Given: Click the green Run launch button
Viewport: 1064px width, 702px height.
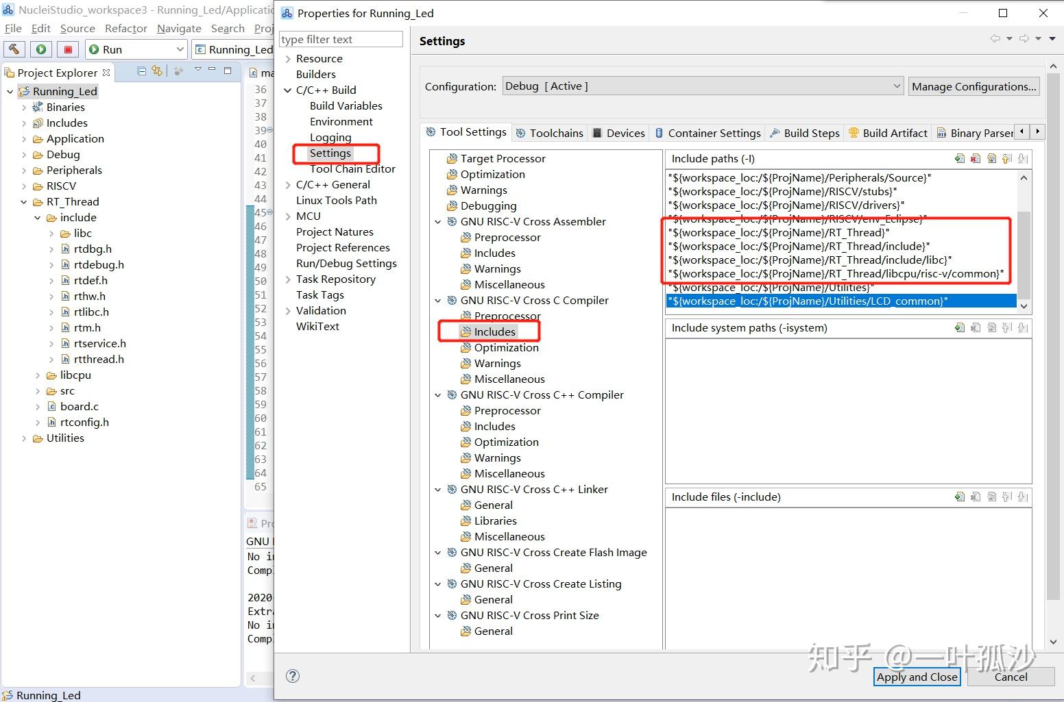Looking at the screenshot, I should [41, 49].
